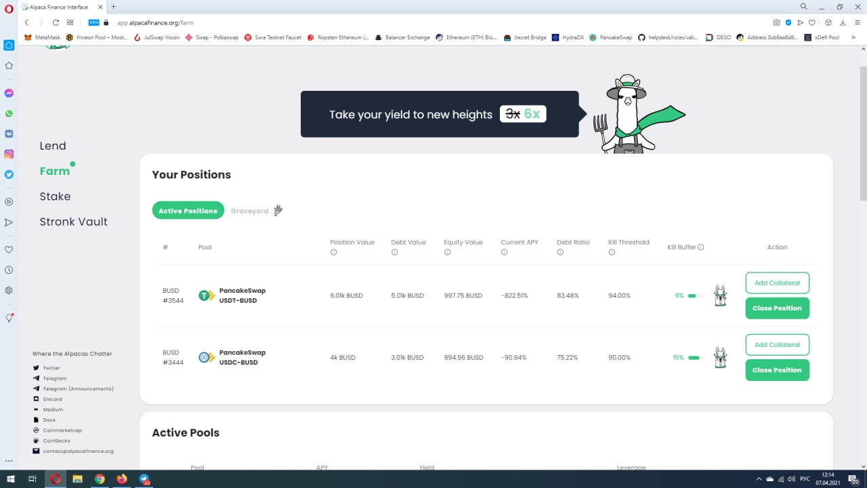Click the page vertical scrollbar

[863, 134]
